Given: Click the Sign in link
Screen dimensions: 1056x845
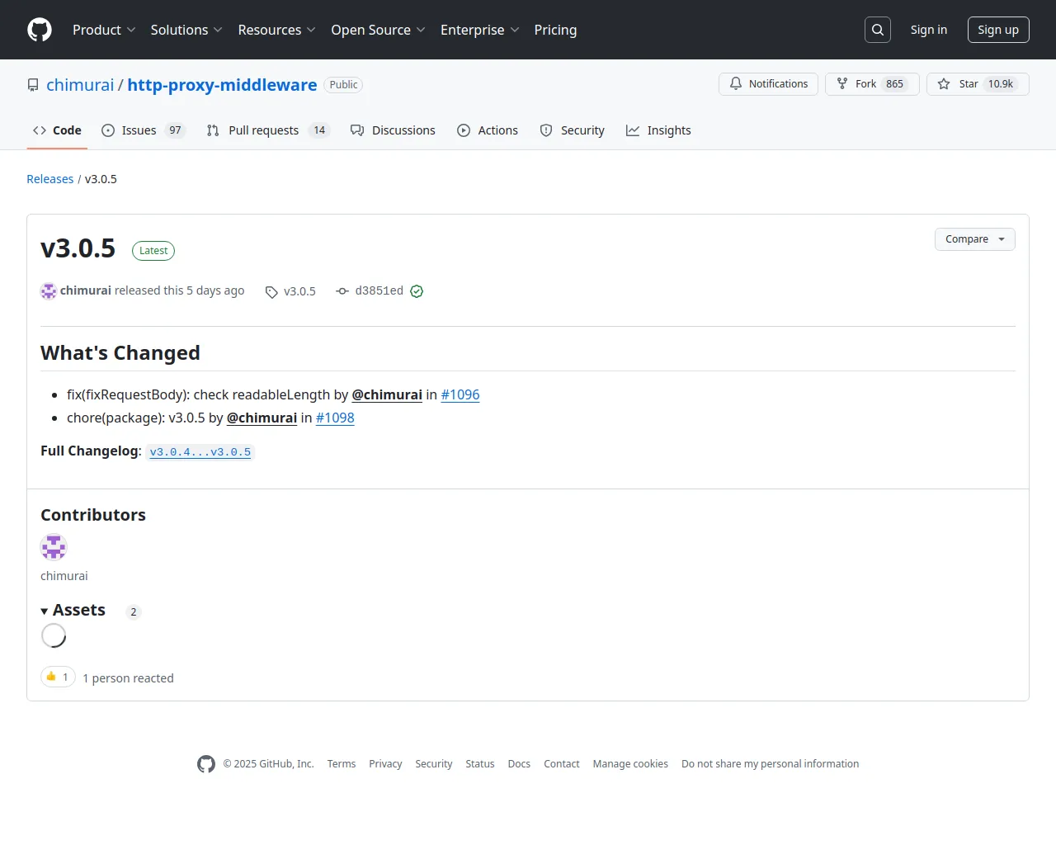Looking at the screenshot, I should coord(929,30).
